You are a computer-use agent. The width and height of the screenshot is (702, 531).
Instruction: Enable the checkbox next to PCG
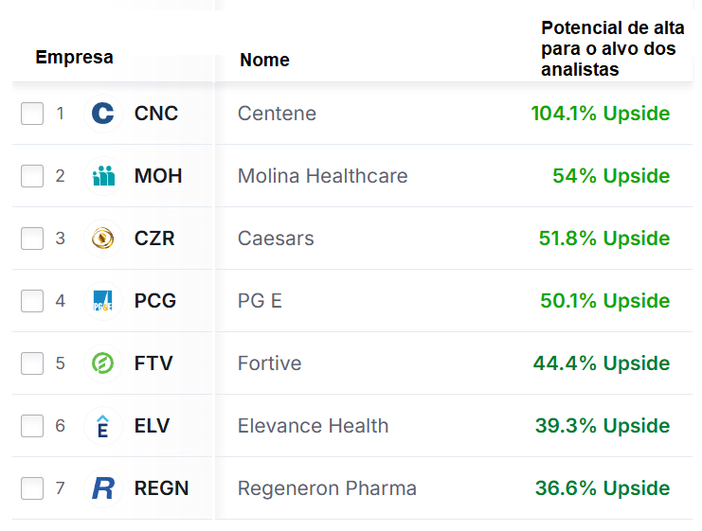coord(32,301)
